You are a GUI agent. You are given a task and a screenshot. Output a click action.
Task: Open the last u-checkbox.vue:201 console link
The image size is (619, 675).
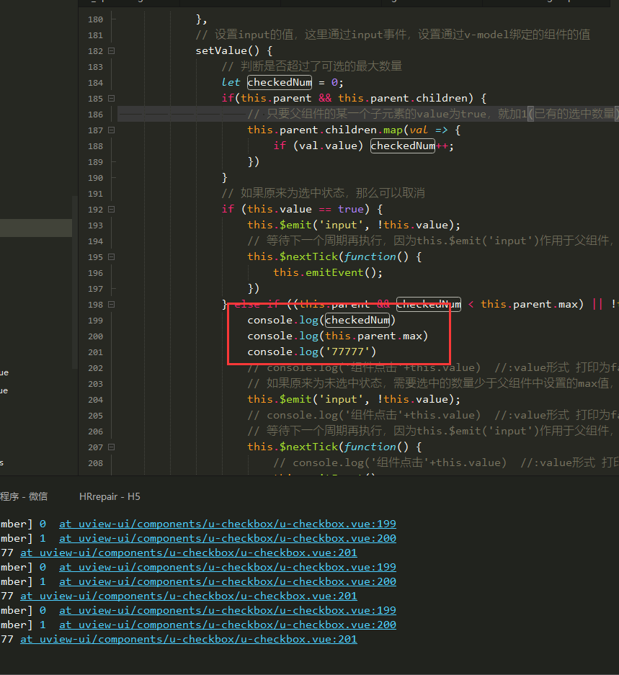click(188, 639)
